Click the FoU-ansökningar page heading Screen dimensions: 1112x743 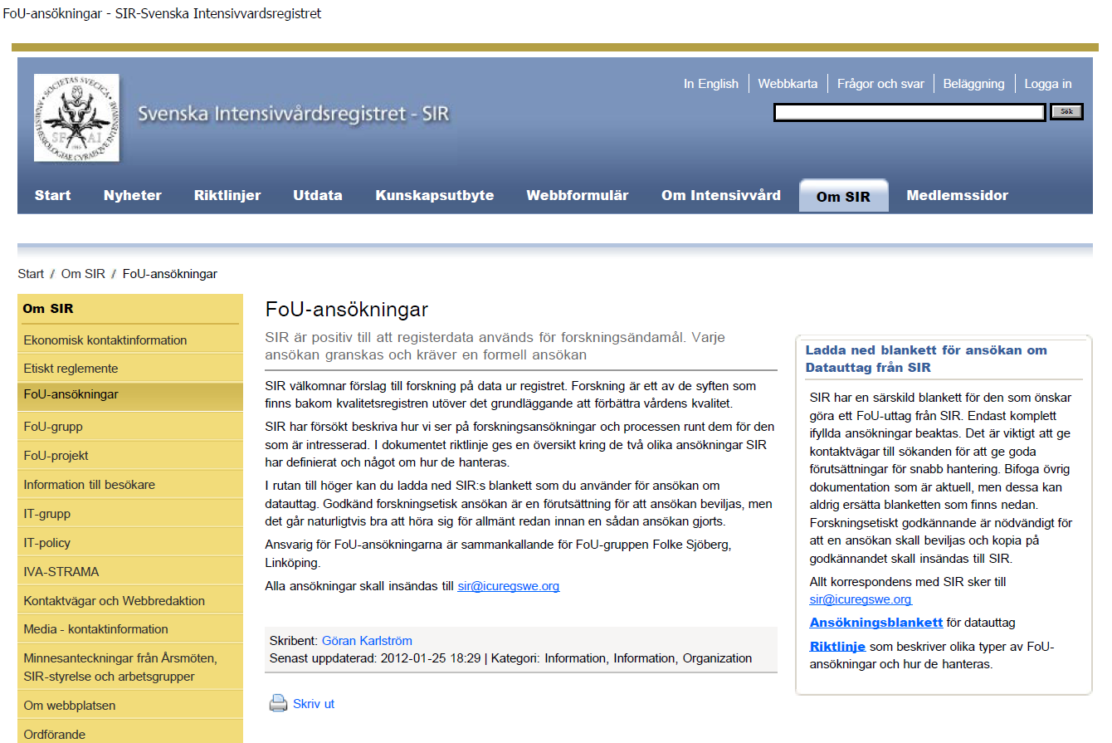pos(347,310)
